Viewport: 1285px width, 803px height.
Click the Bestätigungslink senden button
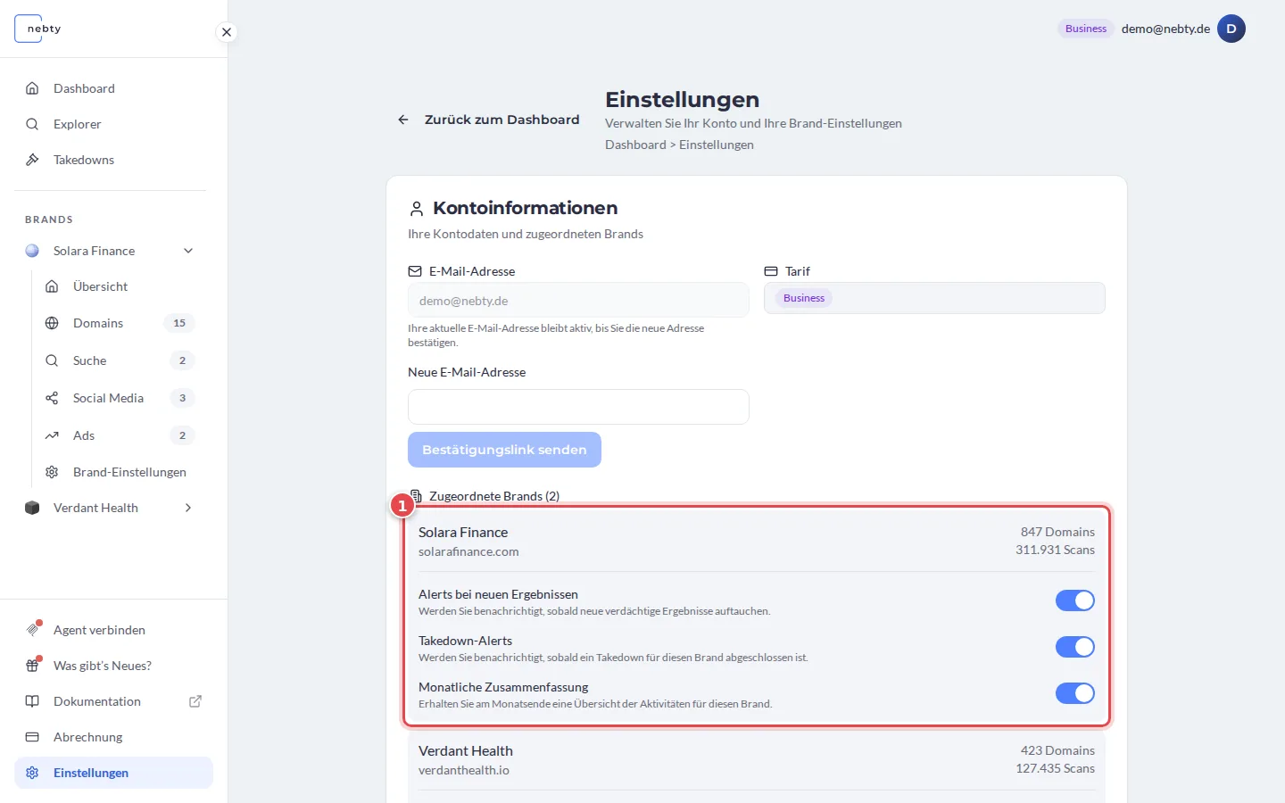(504, 450)
